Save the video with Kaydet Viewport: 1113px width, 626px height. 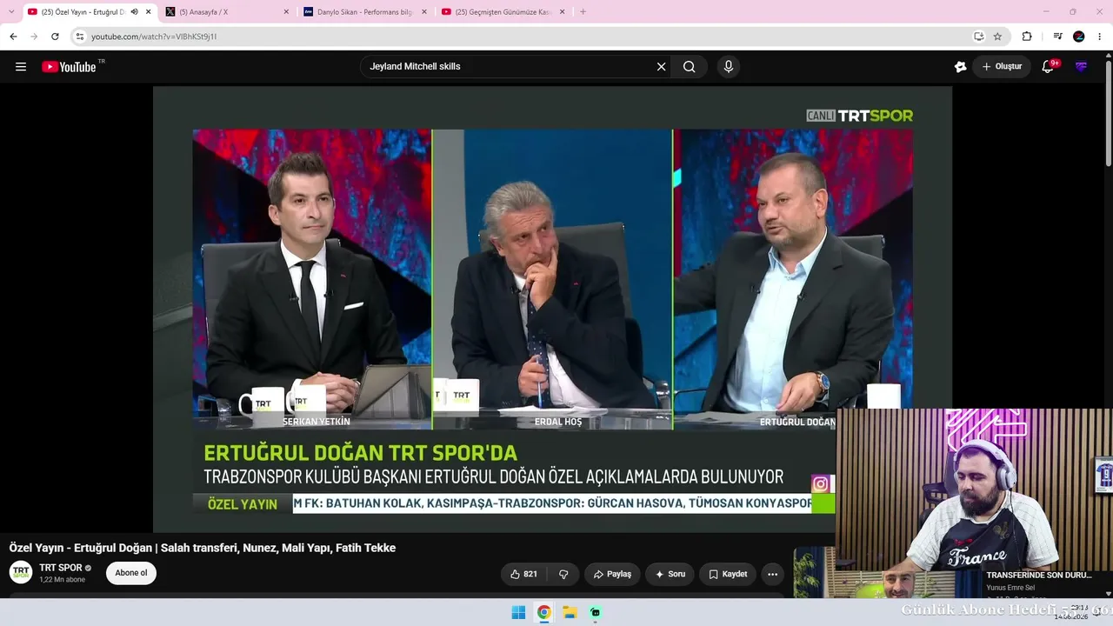tap(728, 574)
